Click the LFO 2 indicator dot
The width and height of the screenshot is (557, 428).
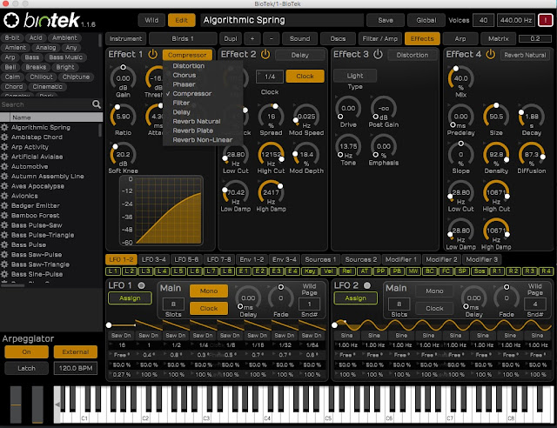pos(367,285)
